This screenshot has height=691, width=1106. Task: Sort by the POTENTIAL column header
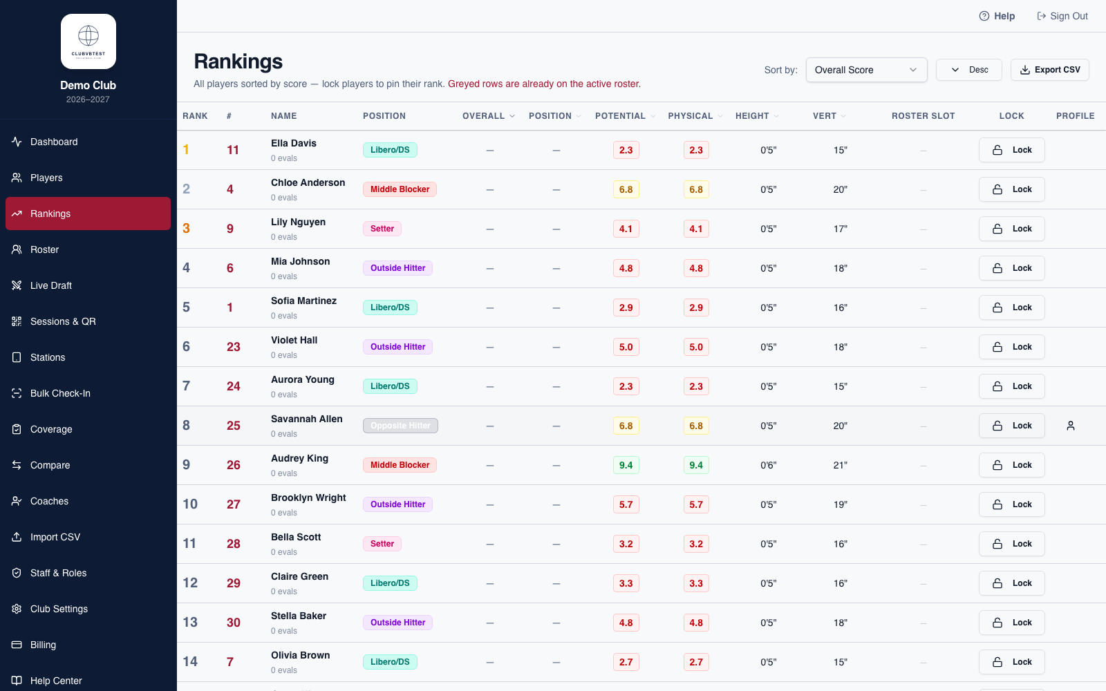pos(625,116)
